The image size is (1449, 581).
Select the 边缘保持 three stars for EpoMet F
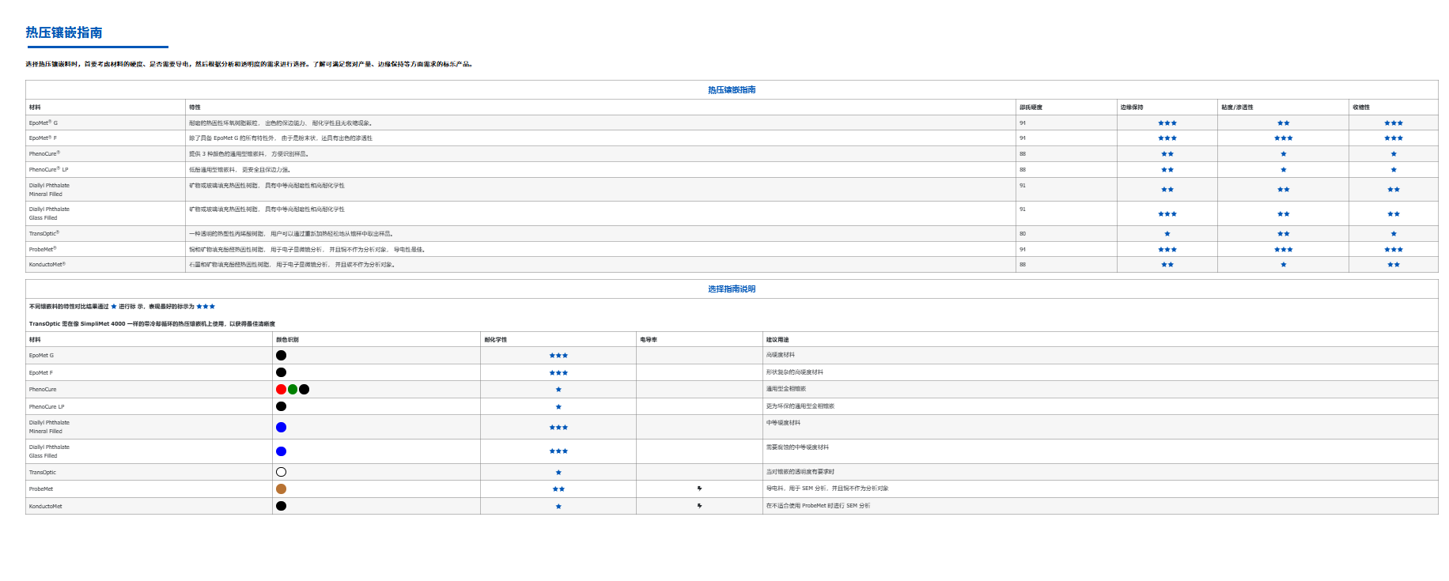tap(1167, 138)
